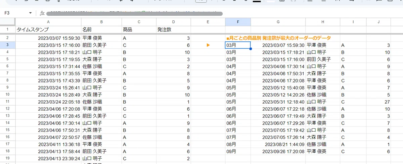Select the highlighted column F header

point(238,22)
